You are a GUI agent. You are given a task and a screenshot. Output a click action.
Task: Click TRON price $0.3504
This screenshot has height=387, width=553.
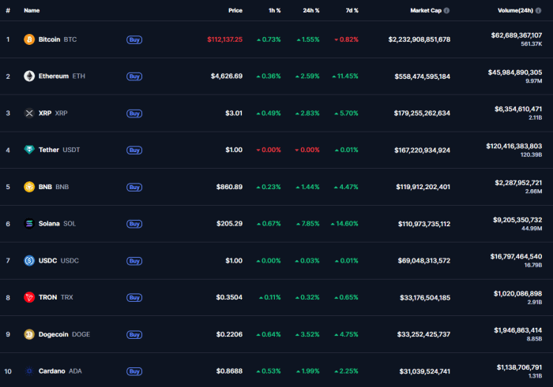coord(229,297)
